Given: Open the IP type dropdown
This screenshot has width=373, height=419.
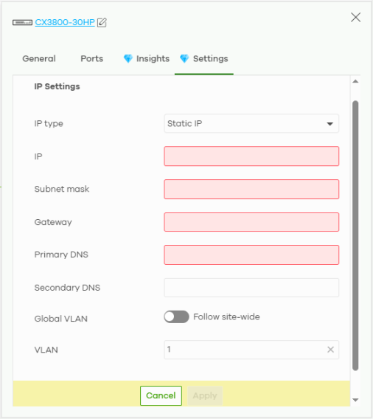Looking at the screenshot, I should point(251,123).
